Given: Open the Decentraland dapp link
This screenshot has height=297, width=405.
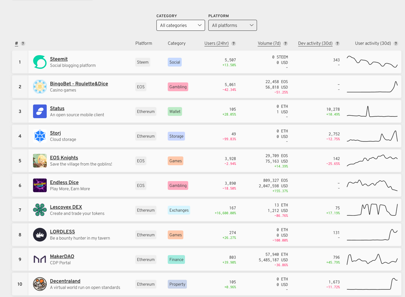Looking at the screenshot, I should click(65, 281).
